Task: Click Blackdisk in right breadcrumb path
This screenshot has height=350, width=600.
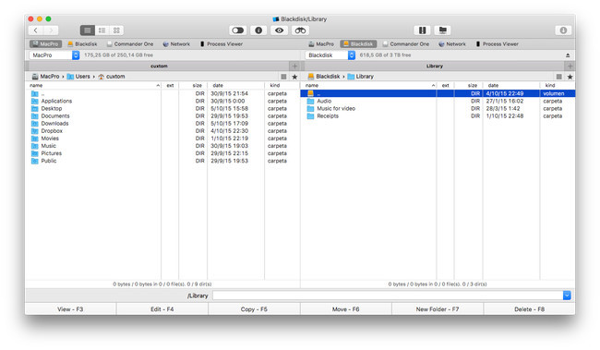Action: (x=324, y=77)
